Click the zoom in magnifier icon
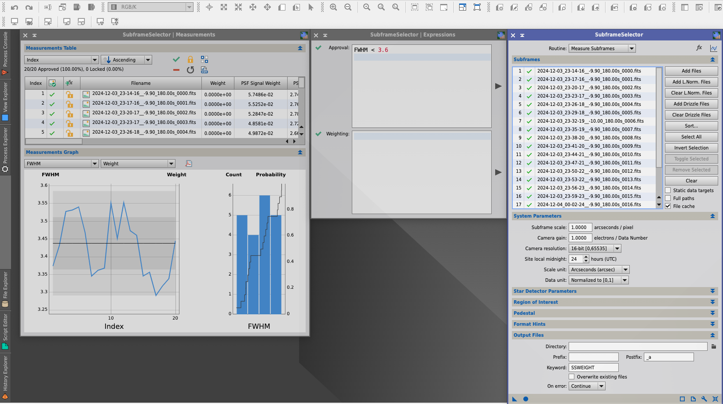 click(333, 7)
